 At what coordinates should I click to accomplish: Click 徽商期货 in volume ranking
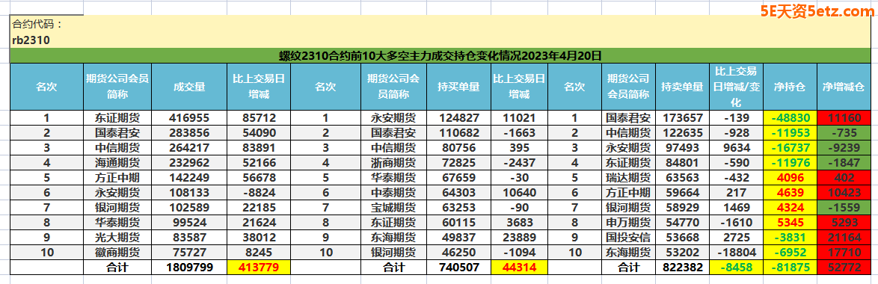coord(117,252)
